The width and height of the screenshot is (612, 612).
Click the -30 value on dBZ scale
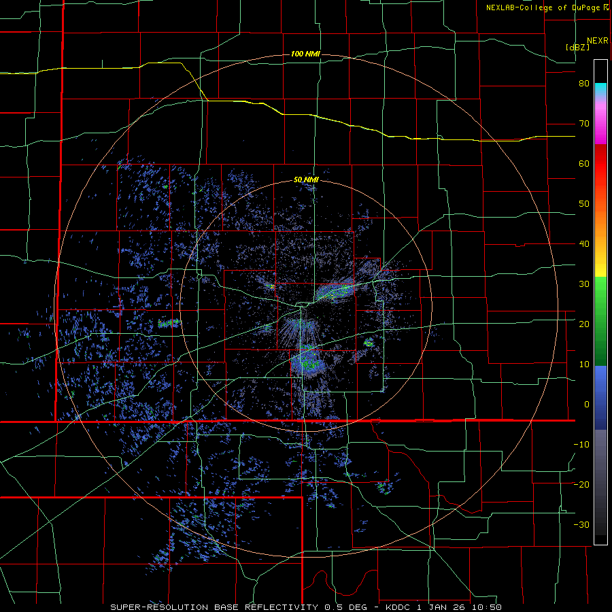point(581,524)
